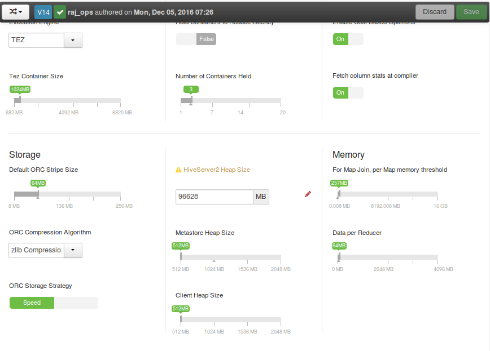Click the 64MB ORC Stripe label

[38, 183]
